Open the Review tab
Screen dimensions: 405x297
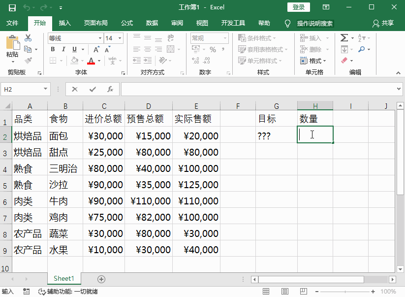[x=177, y=23]
